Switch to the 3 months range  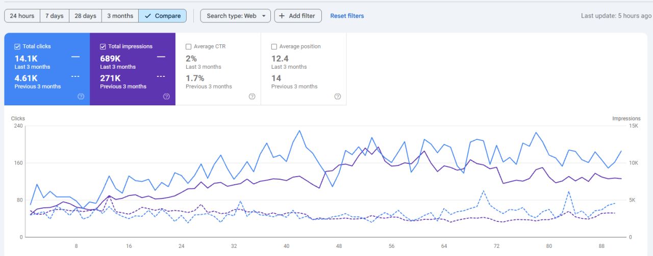[120, 16]
